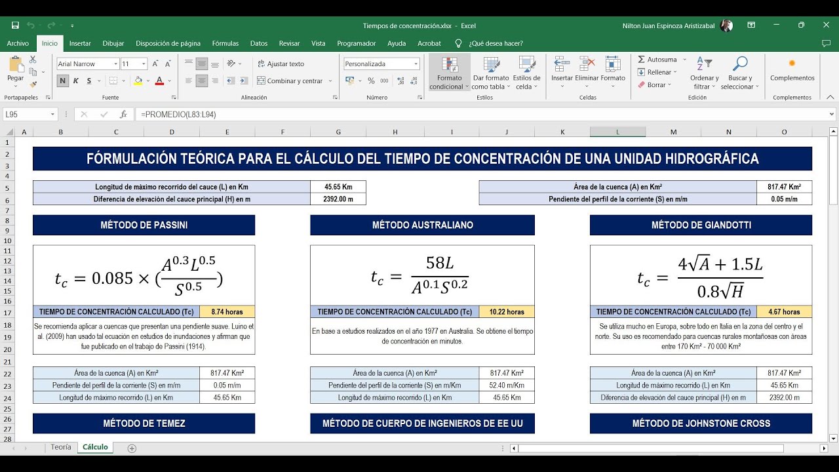Switch to Programador ribbon tab
The image size is (839, 472).
click(x=357, y=43)
